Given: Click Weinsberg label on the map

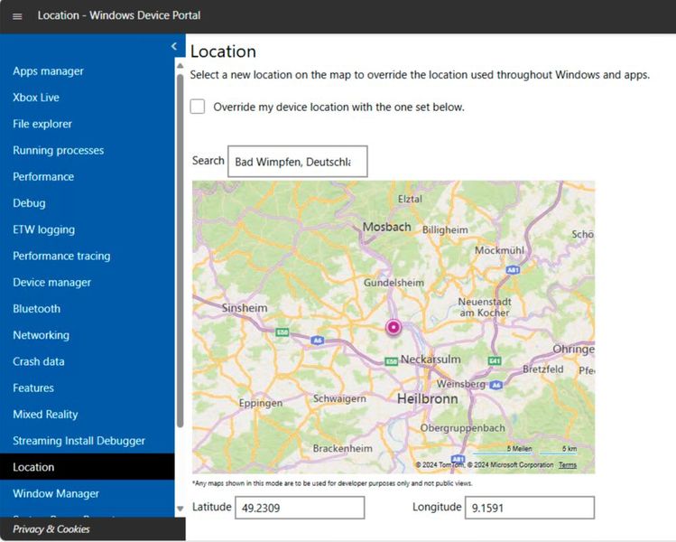Looking at the screenshot, I should 461,384.
